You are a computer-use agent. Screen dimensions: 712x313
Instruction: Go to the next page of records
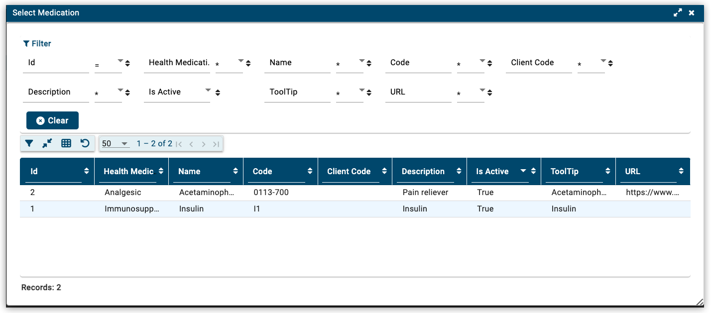[204, 144]
